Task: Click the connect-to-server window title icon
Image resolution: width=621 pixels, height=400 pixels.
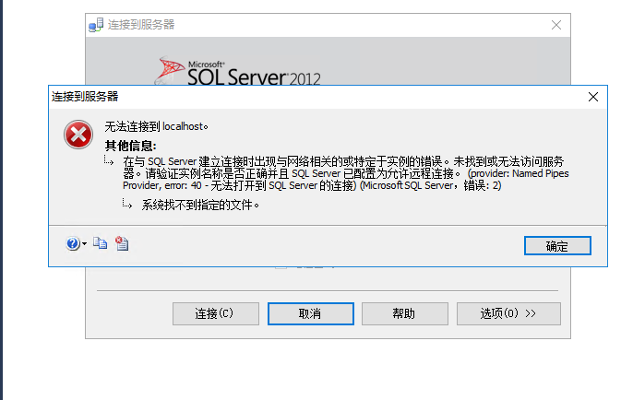Action: (95, 25)
